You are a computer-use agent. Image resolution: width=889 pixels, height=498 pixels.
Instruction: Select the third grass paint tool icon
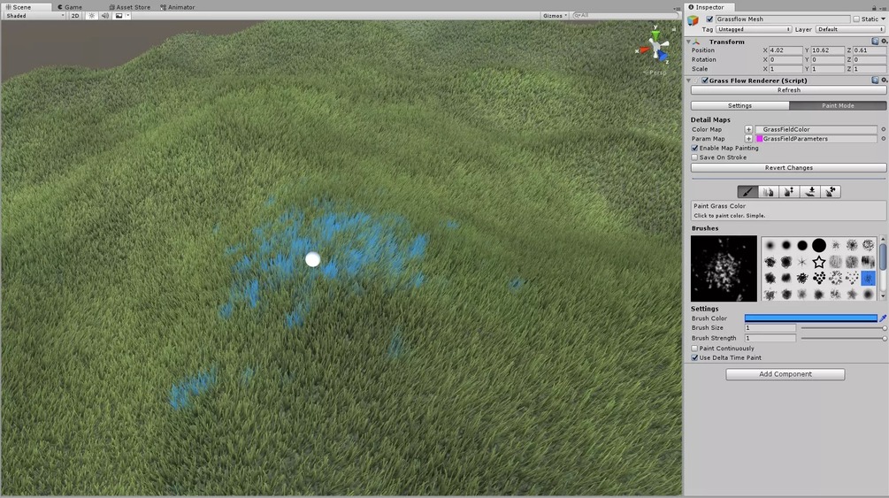pos(789,192)
